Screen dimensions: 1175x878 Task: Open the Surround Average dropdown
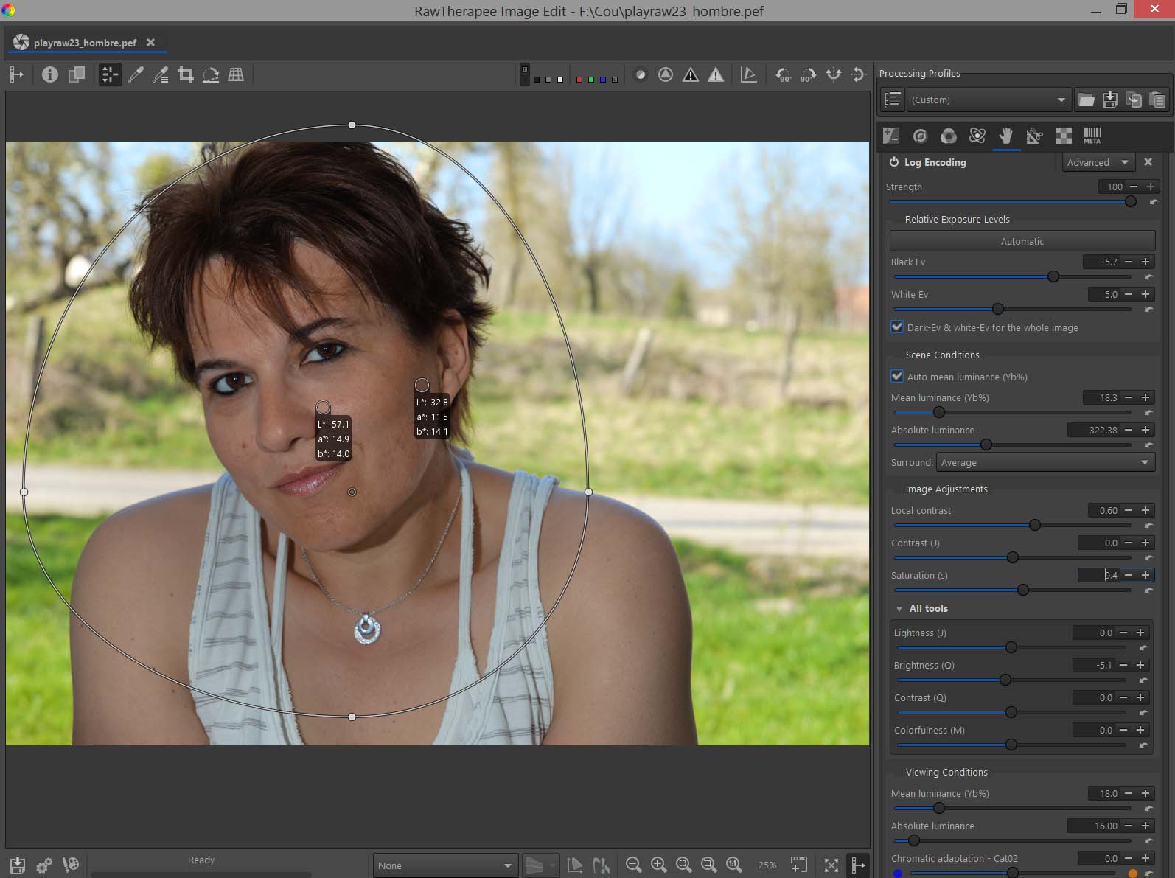(1045, 462)
